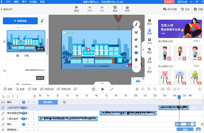Toggle right dot in 镜头 row

click(x=34, y=102)
